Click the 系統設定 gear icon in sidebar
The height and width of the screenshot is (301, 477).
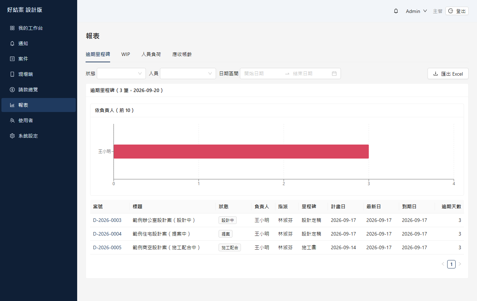click(x=12, y=136)
